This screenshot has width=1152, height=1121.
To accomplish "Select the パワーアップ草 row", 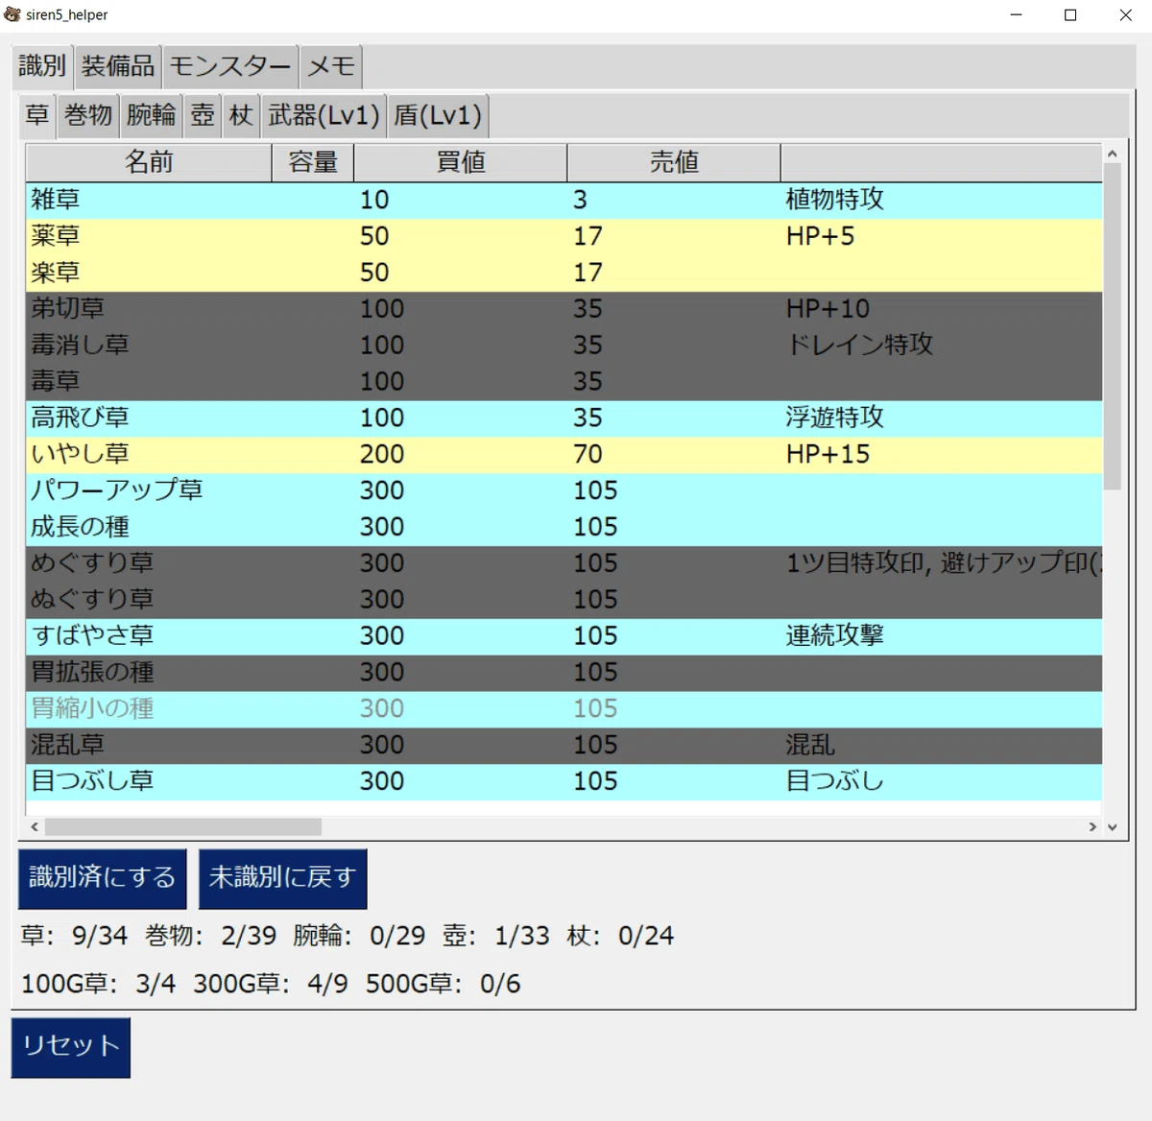I will tap(564, 490).
